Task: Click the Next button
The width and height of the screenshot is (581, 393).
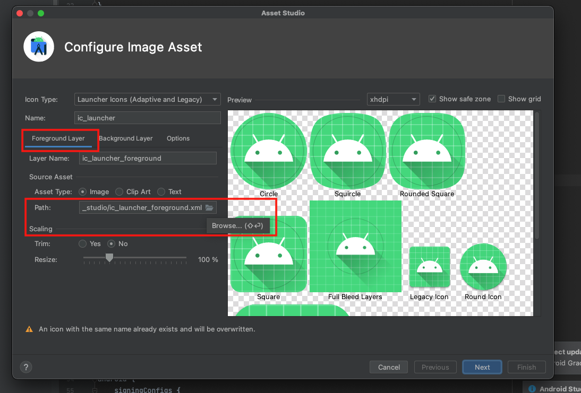Action: [482, 367]
